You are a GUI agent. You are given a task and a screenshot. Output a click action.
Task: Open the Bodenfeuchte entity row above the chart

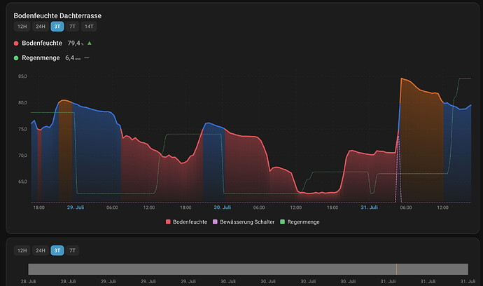52,43
